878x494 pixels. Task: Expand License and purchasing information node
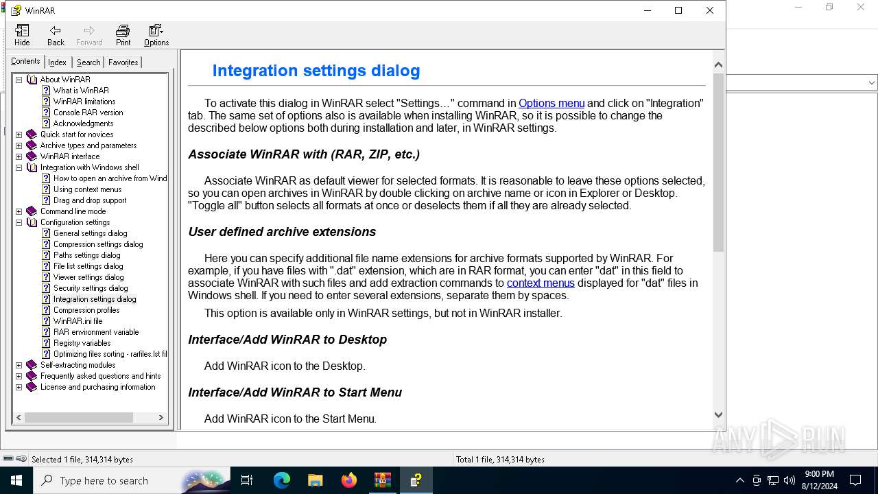19,387
